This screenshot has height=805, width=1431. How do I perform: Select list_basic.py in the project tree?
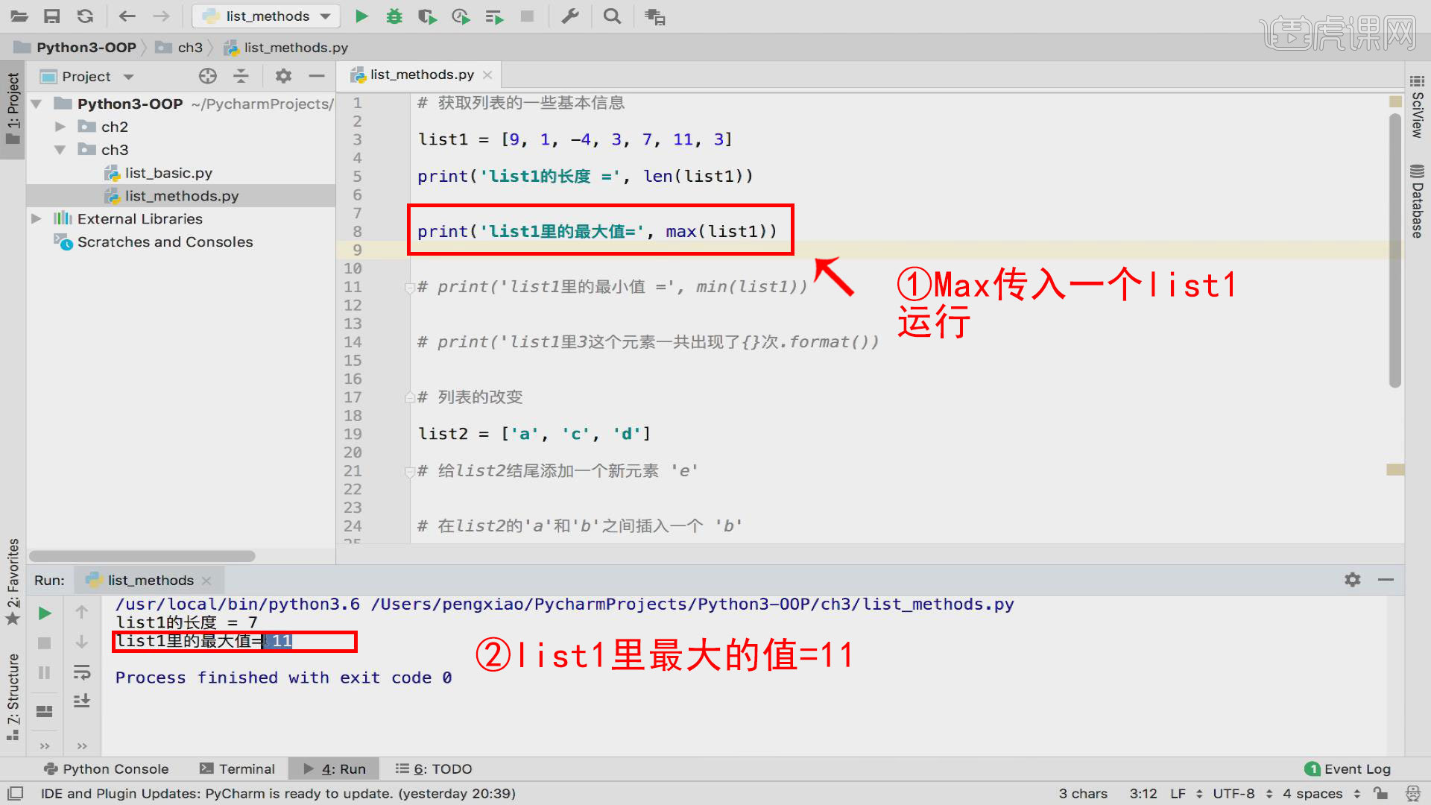point(168,172)
